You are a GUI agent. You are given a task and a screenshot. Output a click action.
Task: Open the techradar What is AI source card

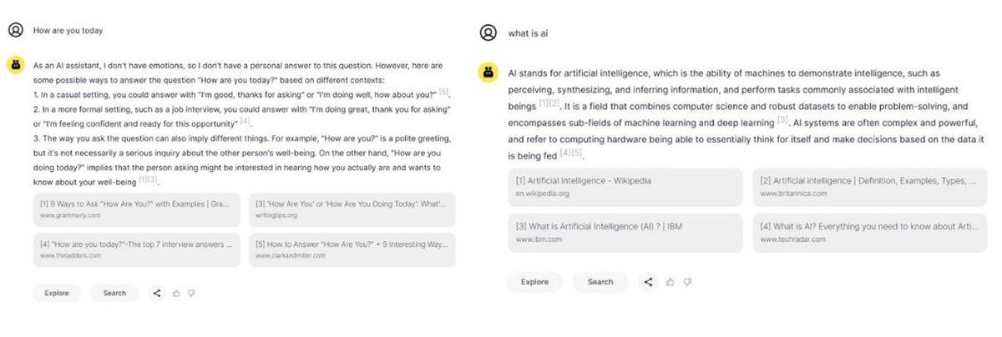coord(868,233)
